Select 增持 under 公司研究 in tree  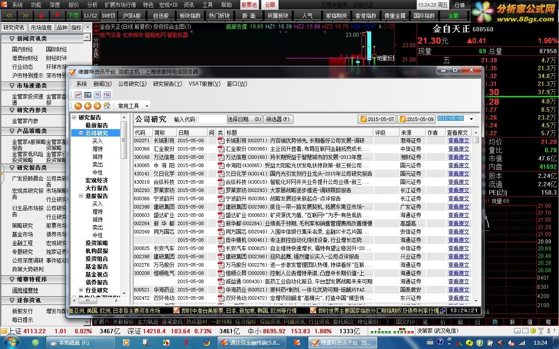point(97,149)
